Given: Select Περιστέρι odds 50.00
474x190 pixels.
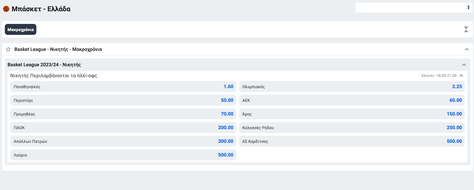Looking at the screenshot, I should coord(123,100).
